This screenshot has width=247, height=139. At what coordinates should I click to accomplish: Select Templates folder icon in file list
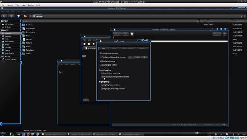(x=24, y=50)
